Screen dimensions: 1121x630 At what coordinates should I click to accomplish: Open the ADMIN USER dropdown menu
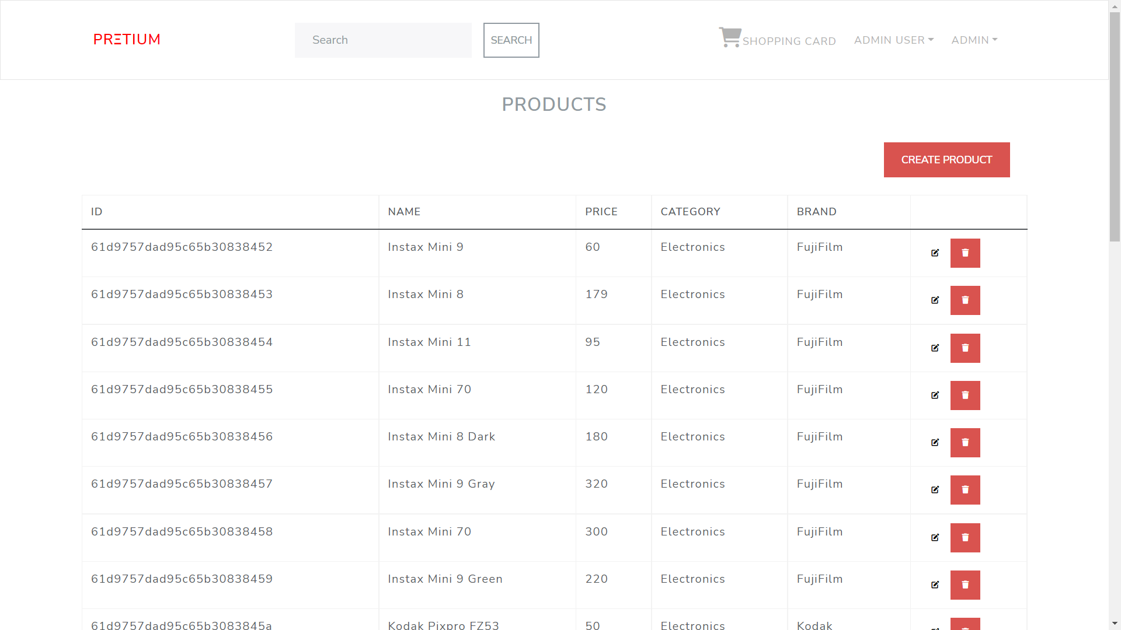coord(893,40)
